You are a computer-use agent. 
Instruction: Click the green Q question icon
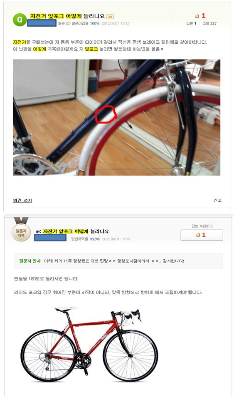coord(20,20)
